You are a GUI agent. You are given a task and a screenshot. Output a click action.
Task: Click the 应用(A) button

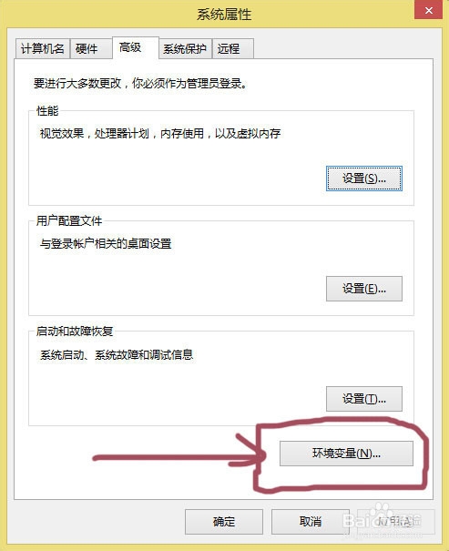[396, 522]
